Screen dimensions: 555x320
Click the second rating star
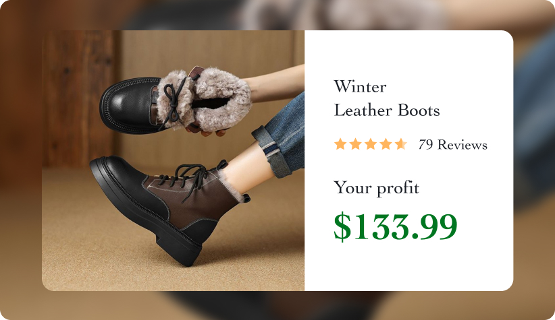(x=355, y=144)
